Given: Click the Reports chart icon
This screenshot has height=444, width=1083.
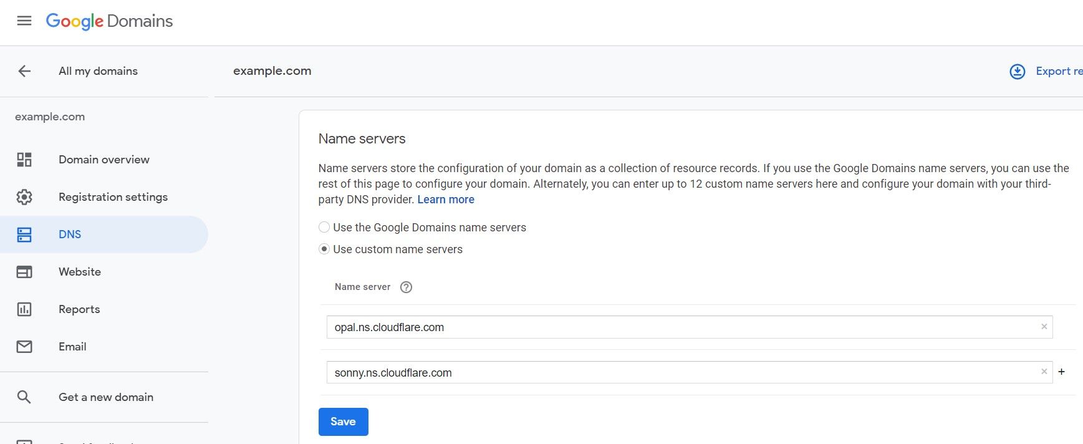Looking at the screenshot, I should [x=24, y=309].
